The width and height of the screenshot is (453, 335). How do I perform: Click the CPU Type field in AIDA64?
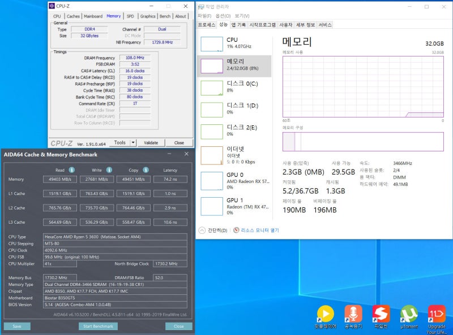pyautogui.click(x=115, y=237)
